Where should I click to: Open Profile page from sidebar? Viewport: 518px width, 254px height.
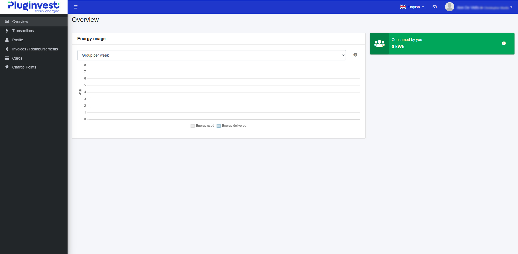point(34,40)
